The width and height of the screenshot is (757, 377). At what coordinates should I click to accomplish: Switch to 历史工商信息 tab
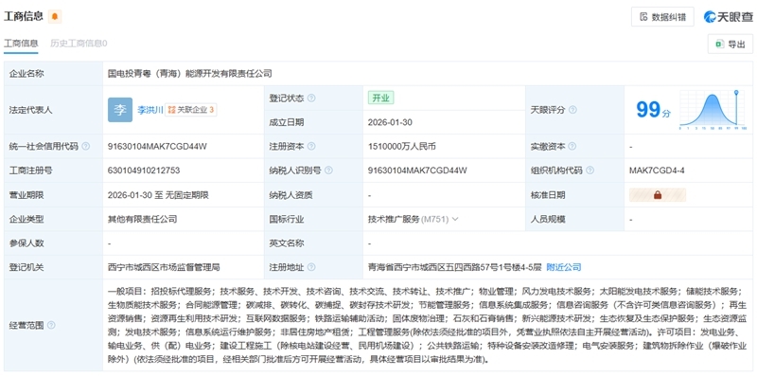click(79, 44)
